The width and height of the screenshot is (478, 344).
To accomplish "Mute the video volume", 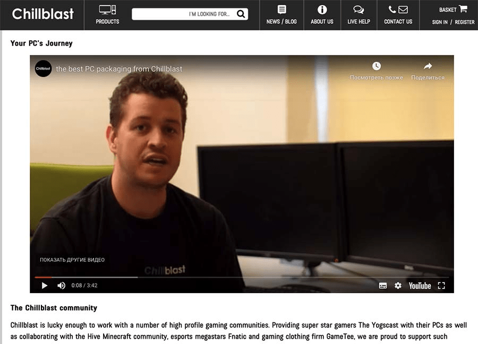I will tap(61, 286).
